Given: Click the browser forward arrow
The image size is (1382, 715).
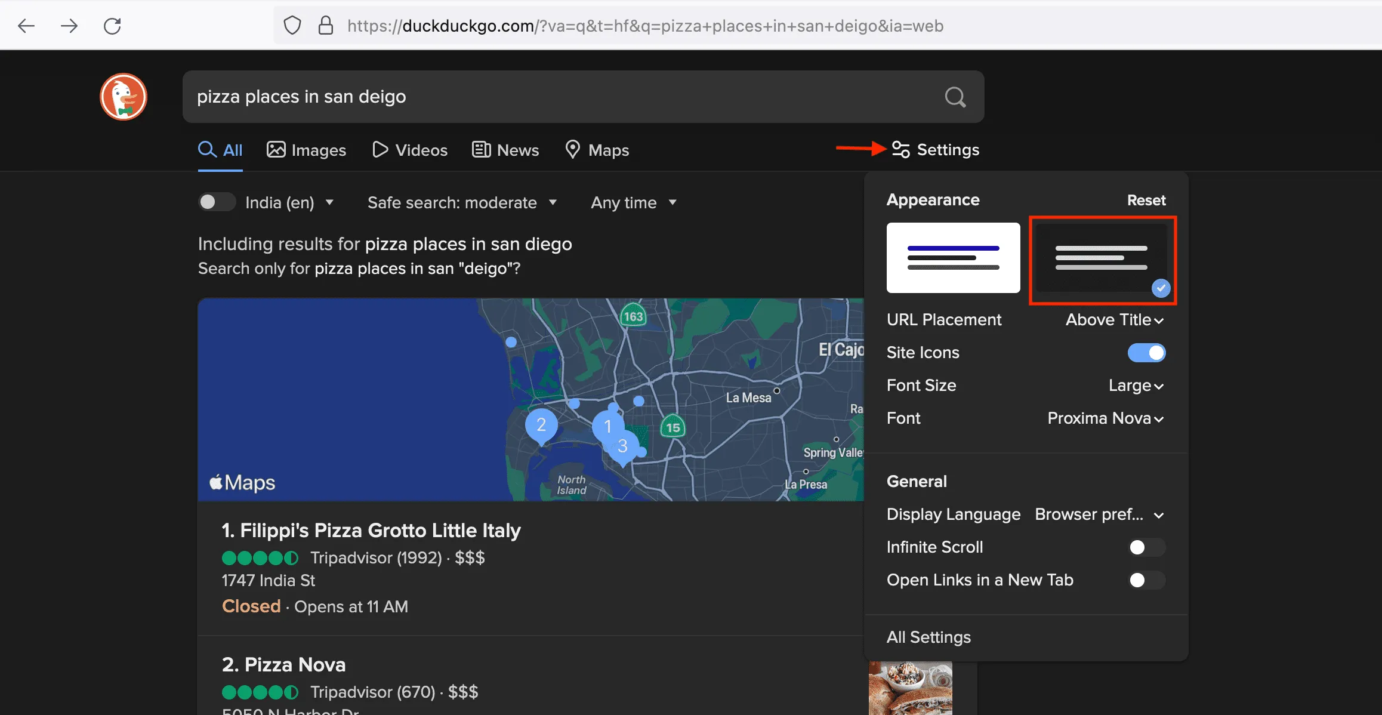Looking at the screenshot, I should [x=69, y=26].
